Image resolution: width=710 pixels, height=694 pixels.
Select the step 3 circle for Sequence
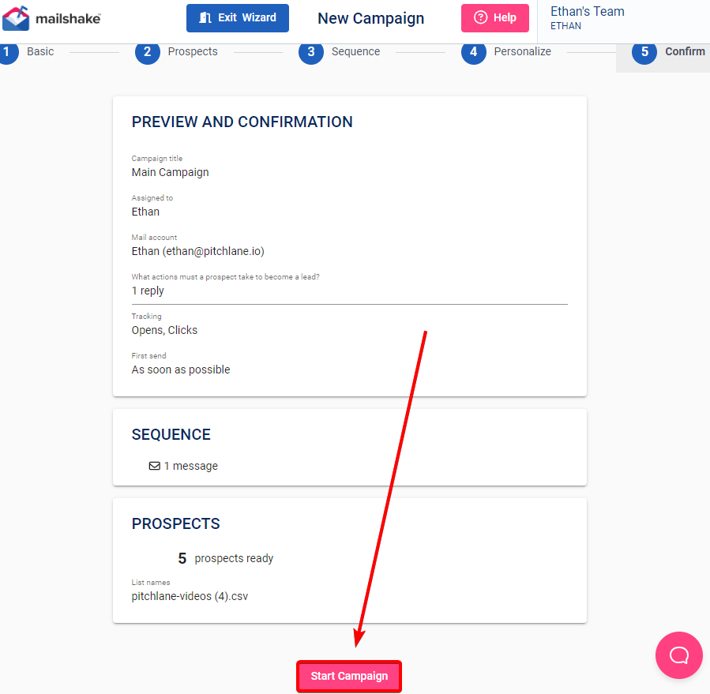tap(311, 52)
